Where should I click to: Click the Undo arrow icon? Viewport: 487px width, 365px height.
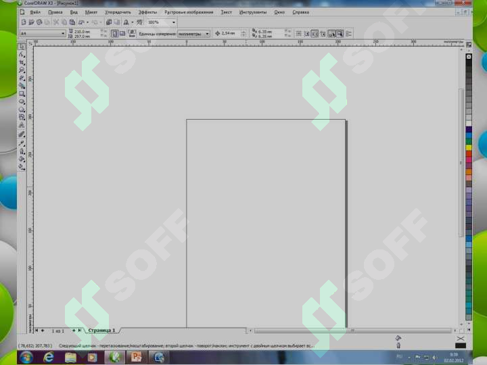pos(81,22)
